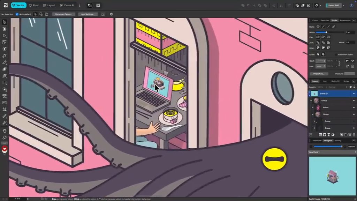The width and height of the screenshot is (357, 201).
Task: Adjust the stroke Width slider
Action: click(326, 32)
